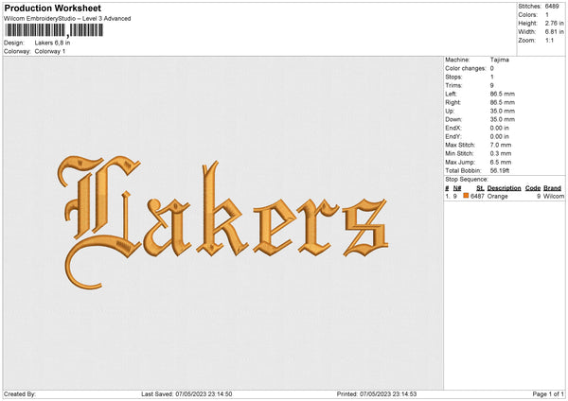Click the Lakers embroidery design preview

(x=222, y=222)
